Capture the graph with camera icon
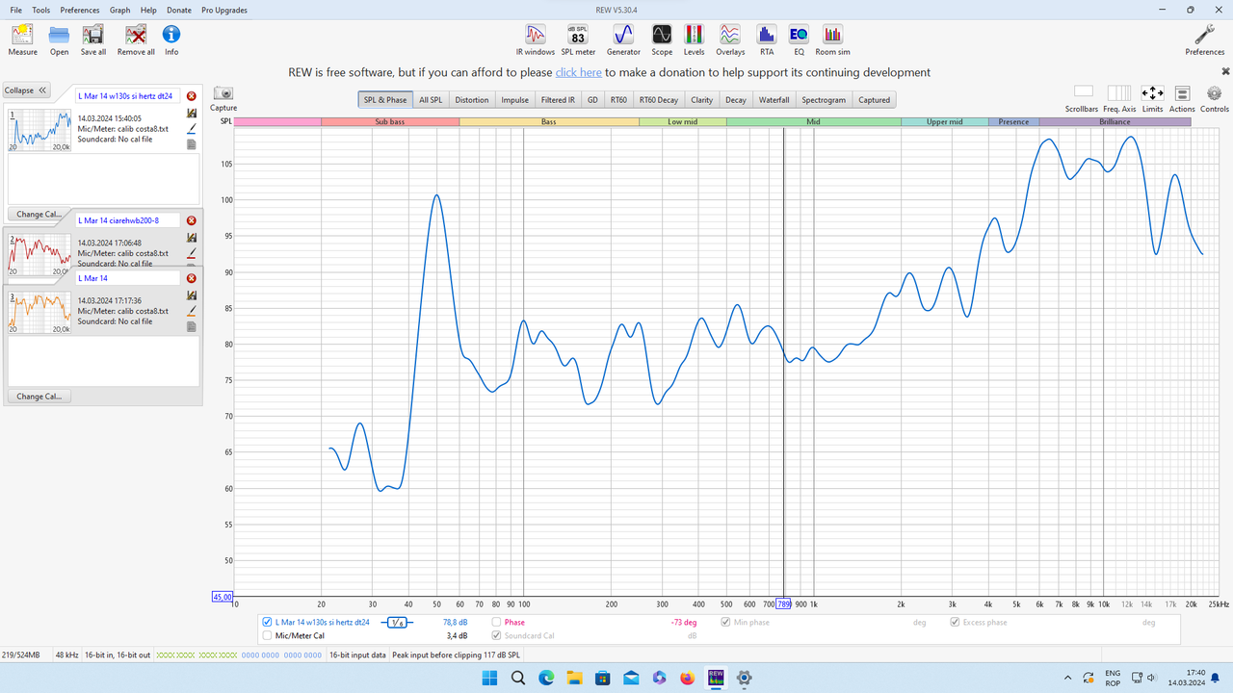Viewport: 1233px width, 693px height. pyautogui.click(x=223, y=98)
